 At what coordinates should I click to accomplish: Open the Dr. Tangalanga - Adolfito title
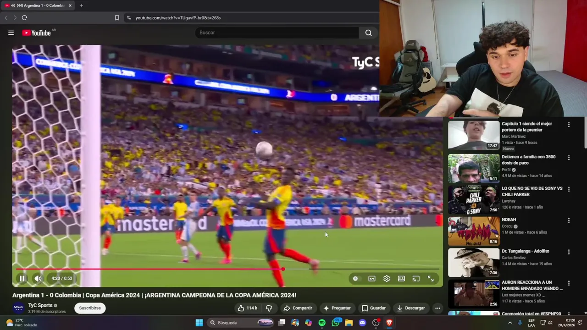[x=525, y=251]
